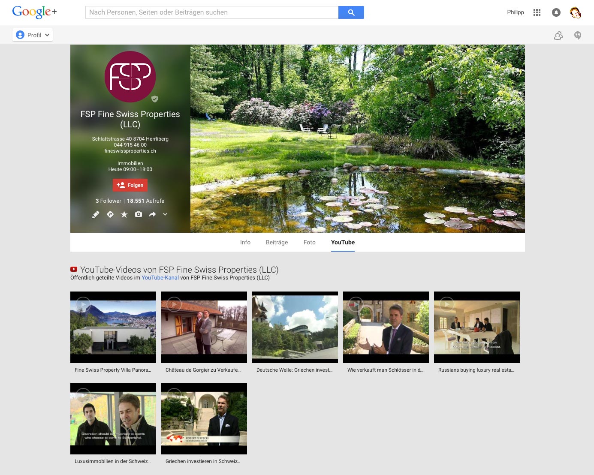Switch to the Beiträge tab
The height and width of the screenshot is (475, 594).
277,242
